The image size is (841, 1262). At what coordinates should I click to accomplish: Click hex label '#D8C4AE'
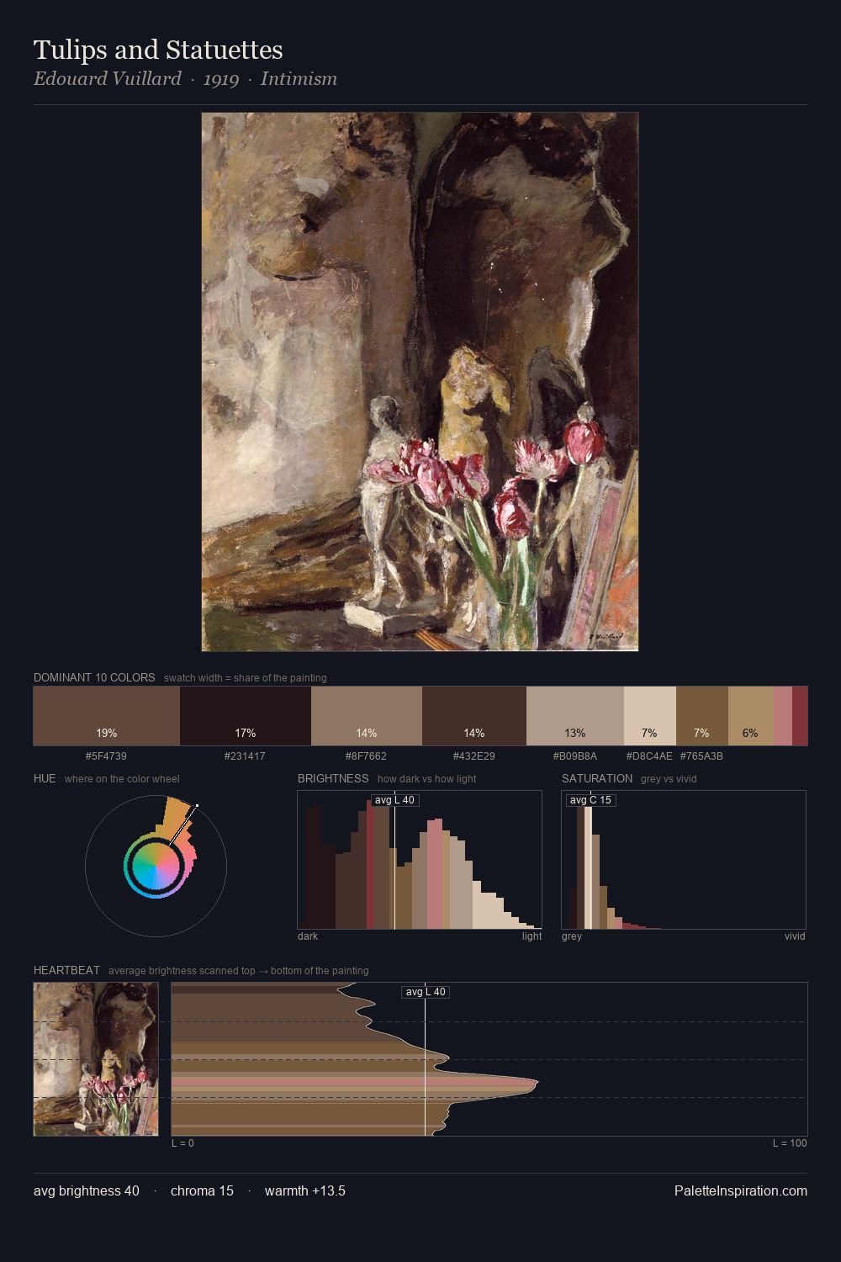point(649,756)
